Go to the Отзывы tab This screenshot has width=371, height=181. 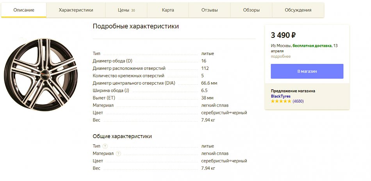tap(209, 10)
